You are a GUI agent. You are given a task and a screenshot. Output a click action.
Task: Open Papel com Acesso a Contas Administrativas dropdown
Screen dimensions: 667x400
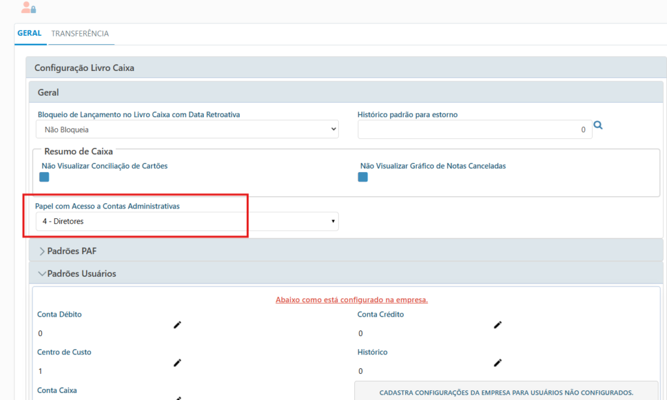tap(187, 221)
